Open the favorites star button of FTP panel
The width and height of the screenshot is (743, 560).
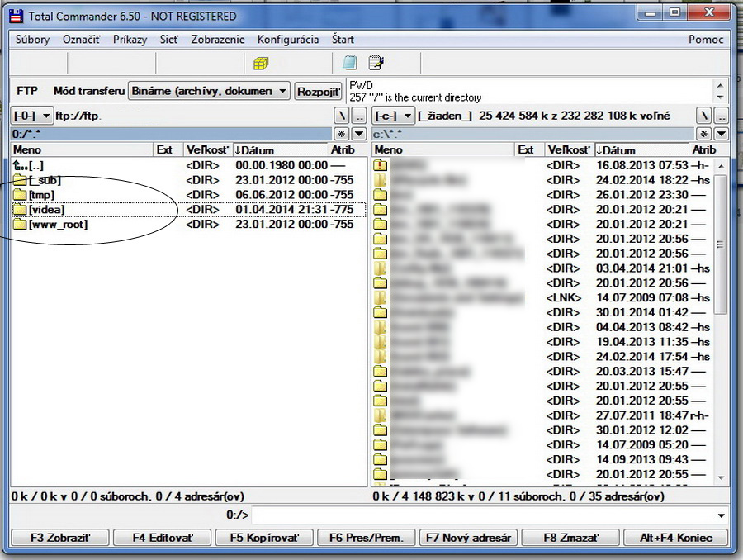tap(341, 134)
